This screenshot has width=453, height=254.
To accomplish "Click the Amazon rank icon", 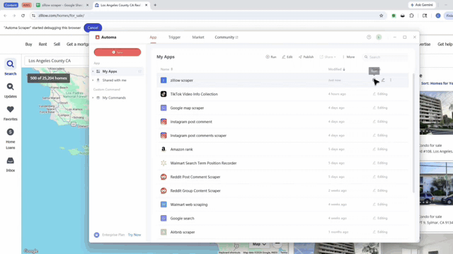I will [x=164, y=149].
